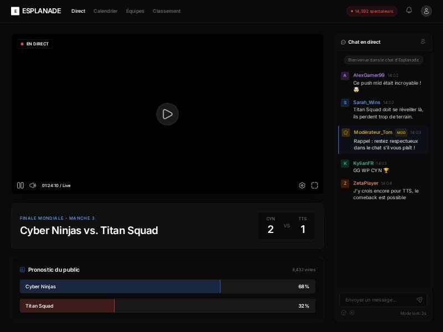Image resolution: width=443 pixels, height=332 pixels.
Task: Focus the 'Envoyer un message' input field
Action: click(x=377, y=300)
